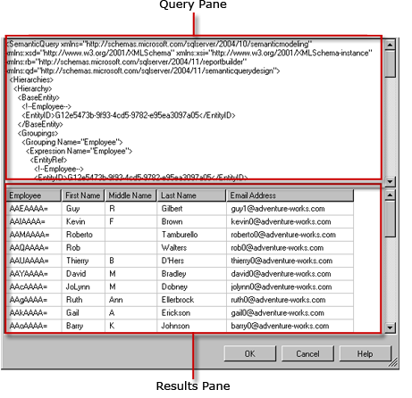Click first name David

pyautogui.click(x=76, y=274)
